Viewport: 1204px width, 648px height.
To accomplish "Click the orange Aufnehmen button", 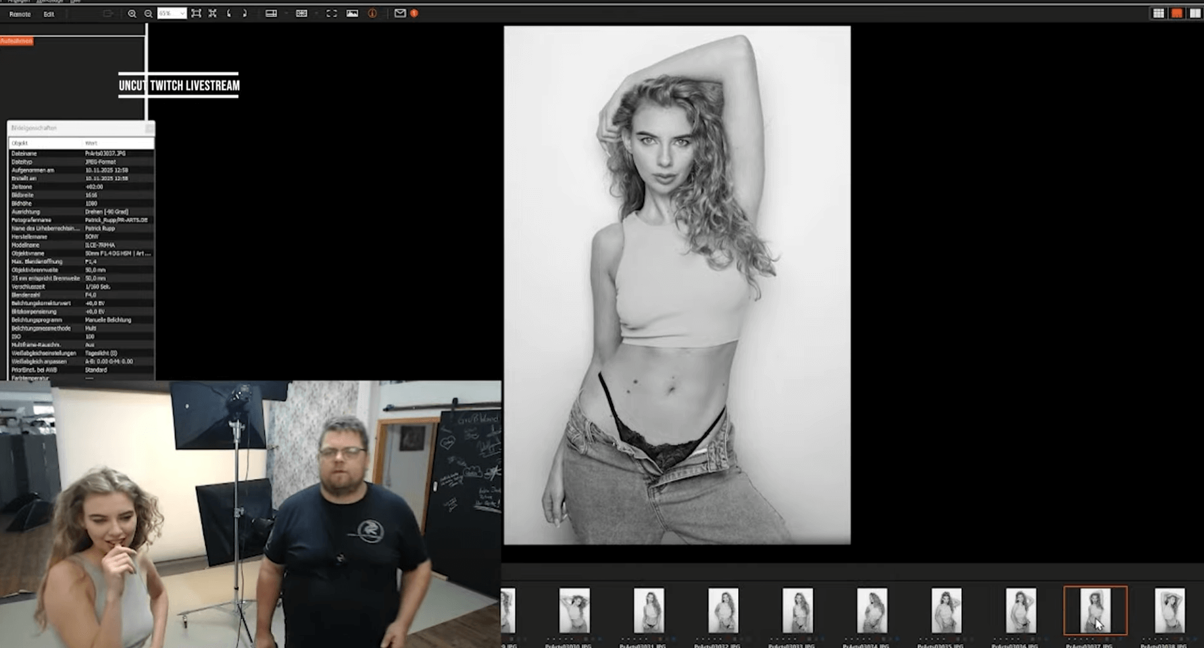I will click(x=16, y=41).
